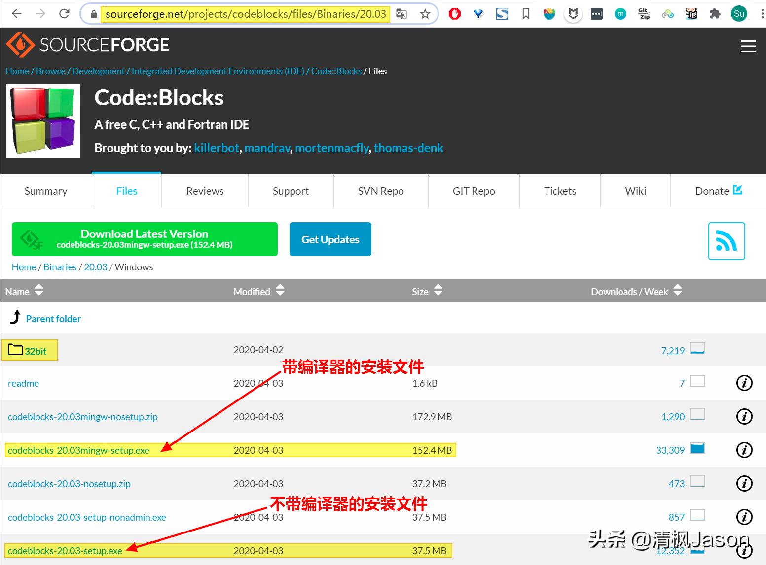Image resolution: width=766 pixels, height=565 pixels.
Task: Open the hamburger menu at top right
Action: tap(748, 46)
